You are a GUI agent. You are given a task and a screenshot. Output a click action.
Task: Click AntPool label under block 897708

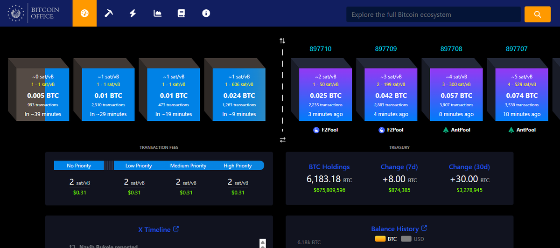point(461,130)
